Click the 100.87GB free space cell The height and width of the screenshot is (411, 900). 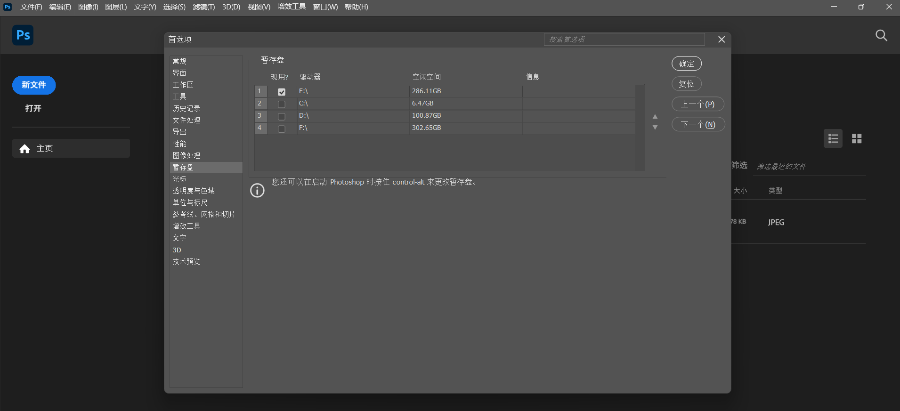click(x=466, y=115)
